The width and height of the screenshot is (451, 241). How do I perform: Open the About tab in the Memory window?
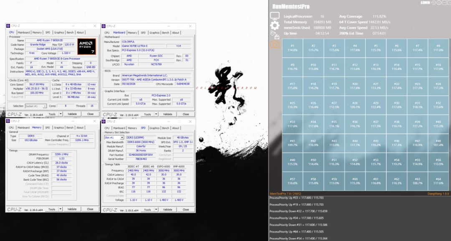80,127
